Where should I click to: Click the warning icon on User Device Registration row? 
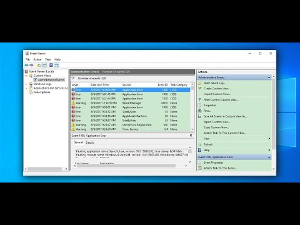pyautogui.click(x=73, y=125)
